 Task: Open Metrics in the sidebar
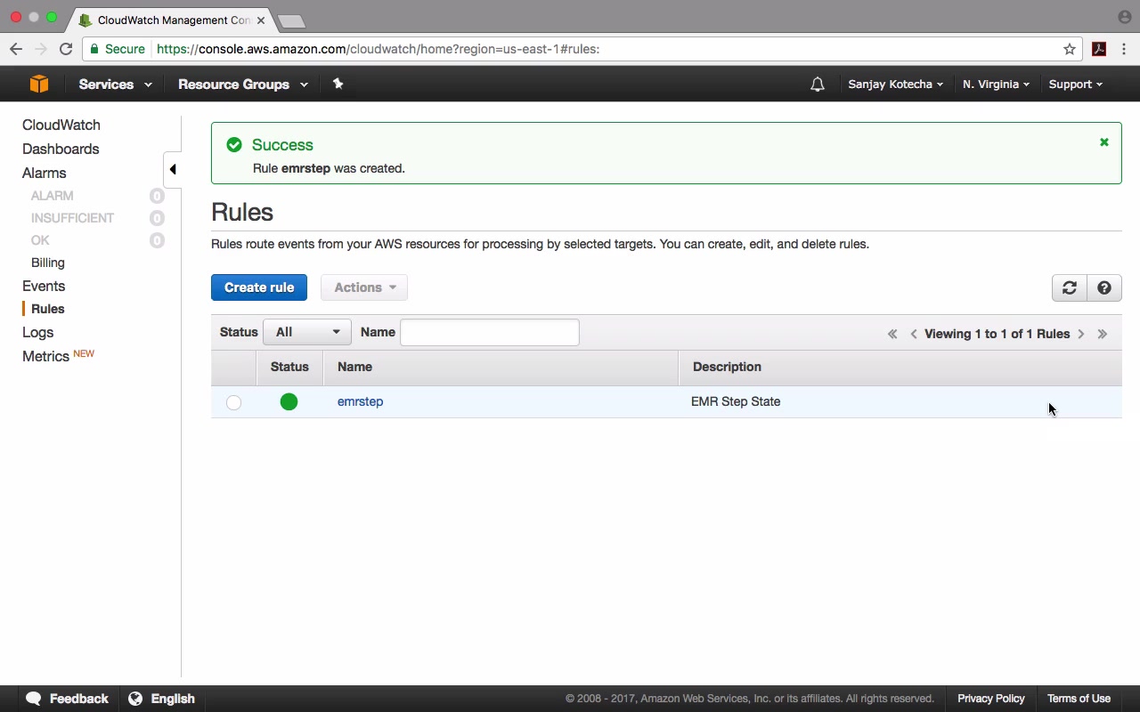pyautogui.click(x=45, y=356)
